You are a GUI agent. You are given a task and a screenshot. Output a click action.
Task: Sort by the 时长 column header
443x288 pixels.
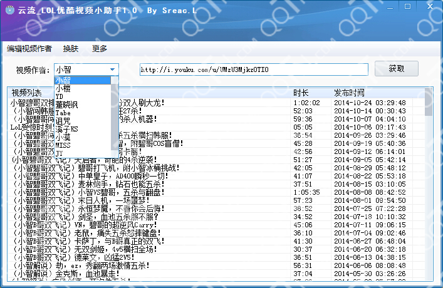(311, 93)
